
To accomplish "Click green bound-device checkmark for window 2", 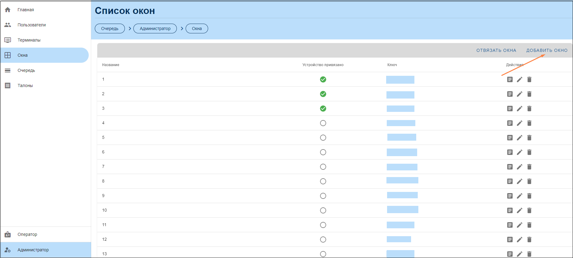I will click(323, 94).
